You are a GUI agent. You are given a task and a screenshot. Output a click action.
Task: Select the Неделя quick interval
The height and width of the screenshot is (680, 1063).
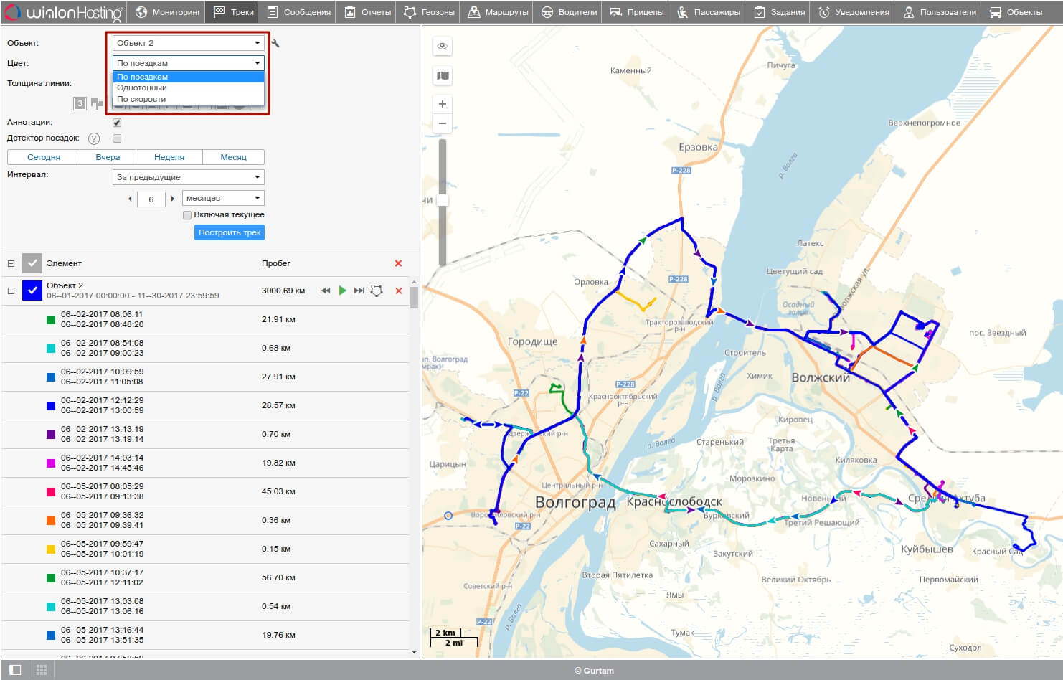pyautogui.click(x=169, y=157)
